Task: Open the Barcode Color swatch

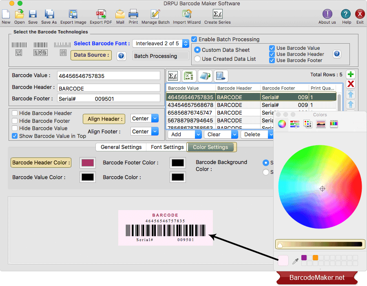Action: point(178,177)
